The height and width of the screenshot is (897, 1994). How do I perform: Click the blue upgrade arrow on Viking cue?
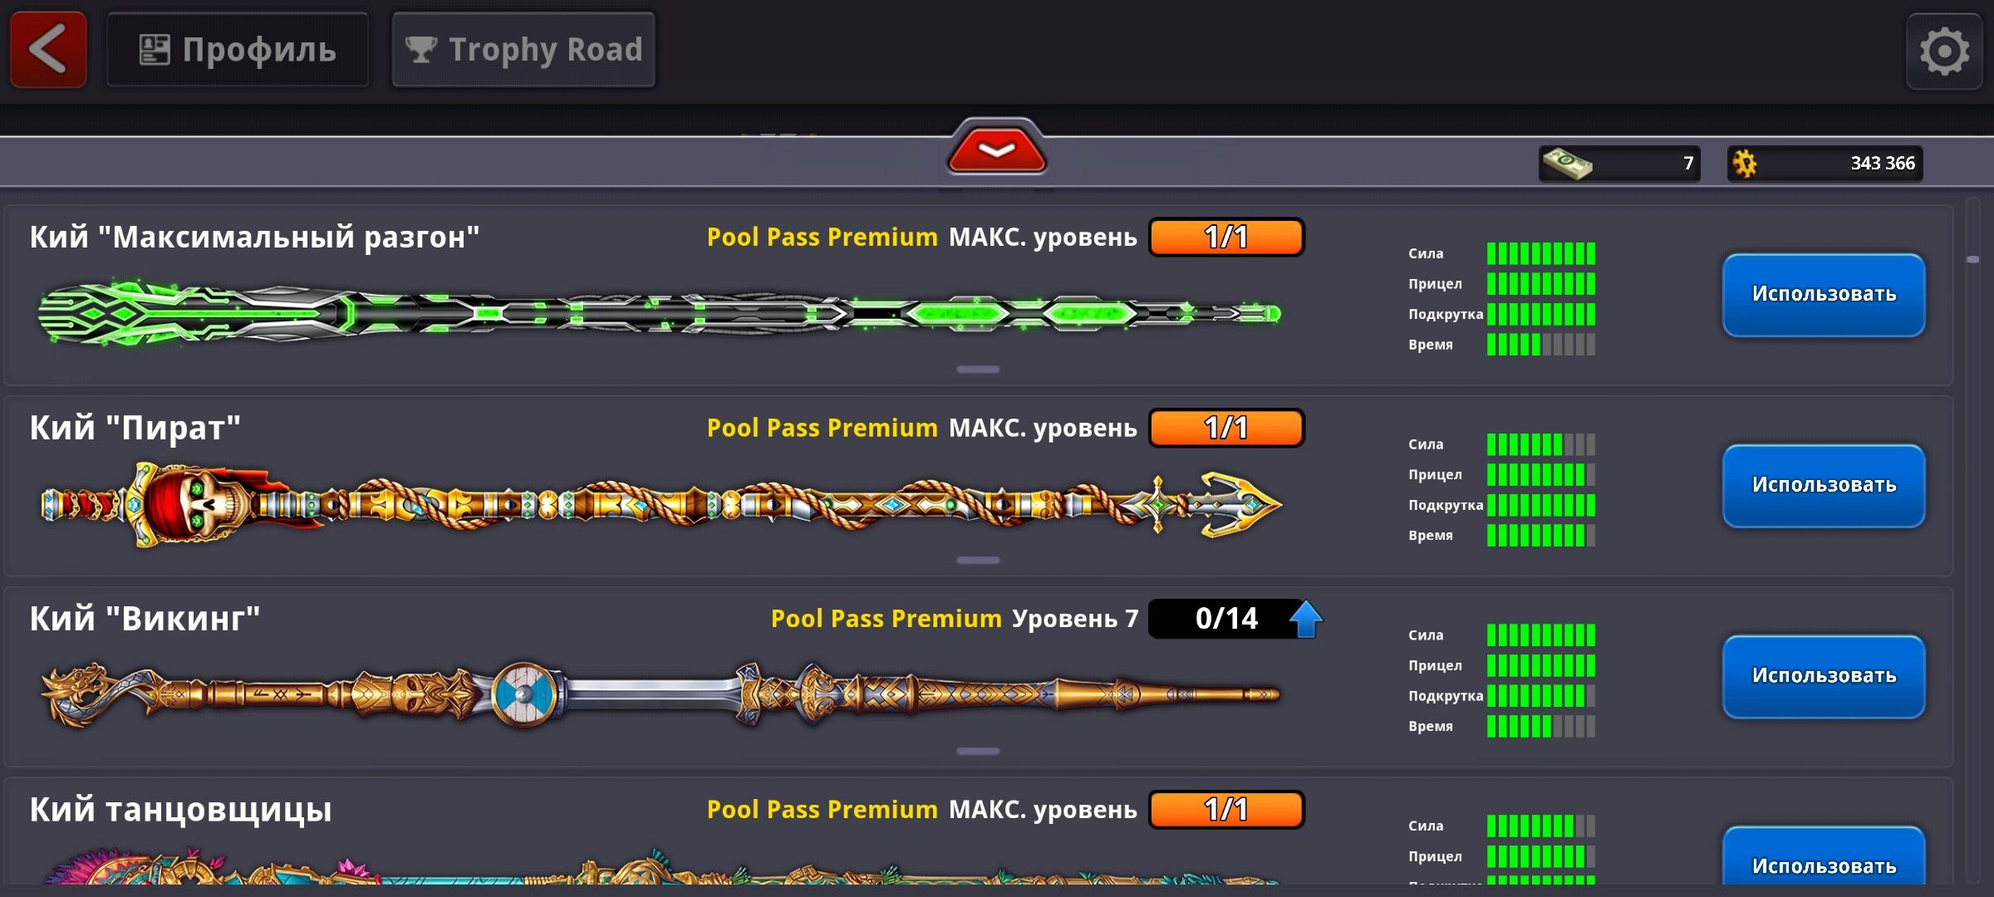coord(1306,619)
